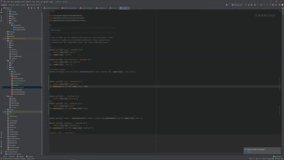
Task: Expand the storage folder arrow
Action: click(6, 110)
